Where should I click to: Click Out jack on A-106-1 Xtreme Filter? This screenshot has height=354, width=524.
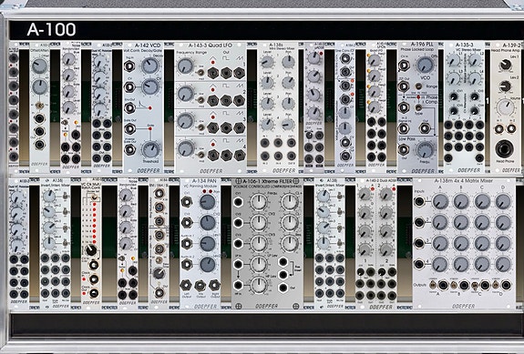tap(283, 288)
